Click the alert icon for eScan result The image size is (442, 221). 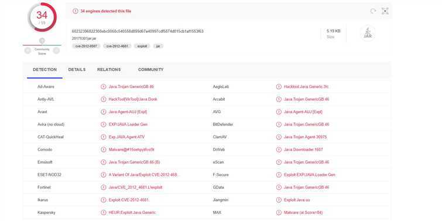279,162
